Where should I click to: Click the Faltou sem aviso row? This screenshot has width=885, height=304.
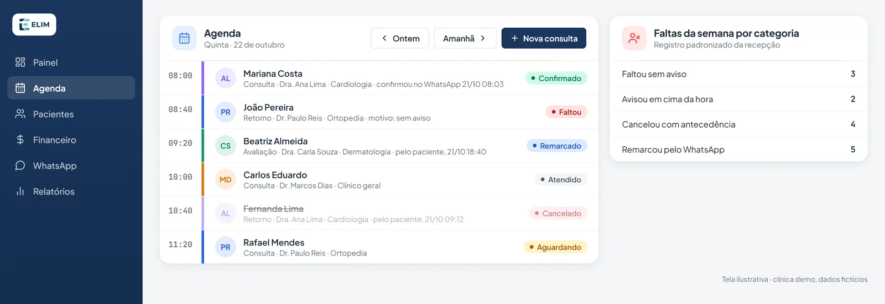(x=738, y=74)
